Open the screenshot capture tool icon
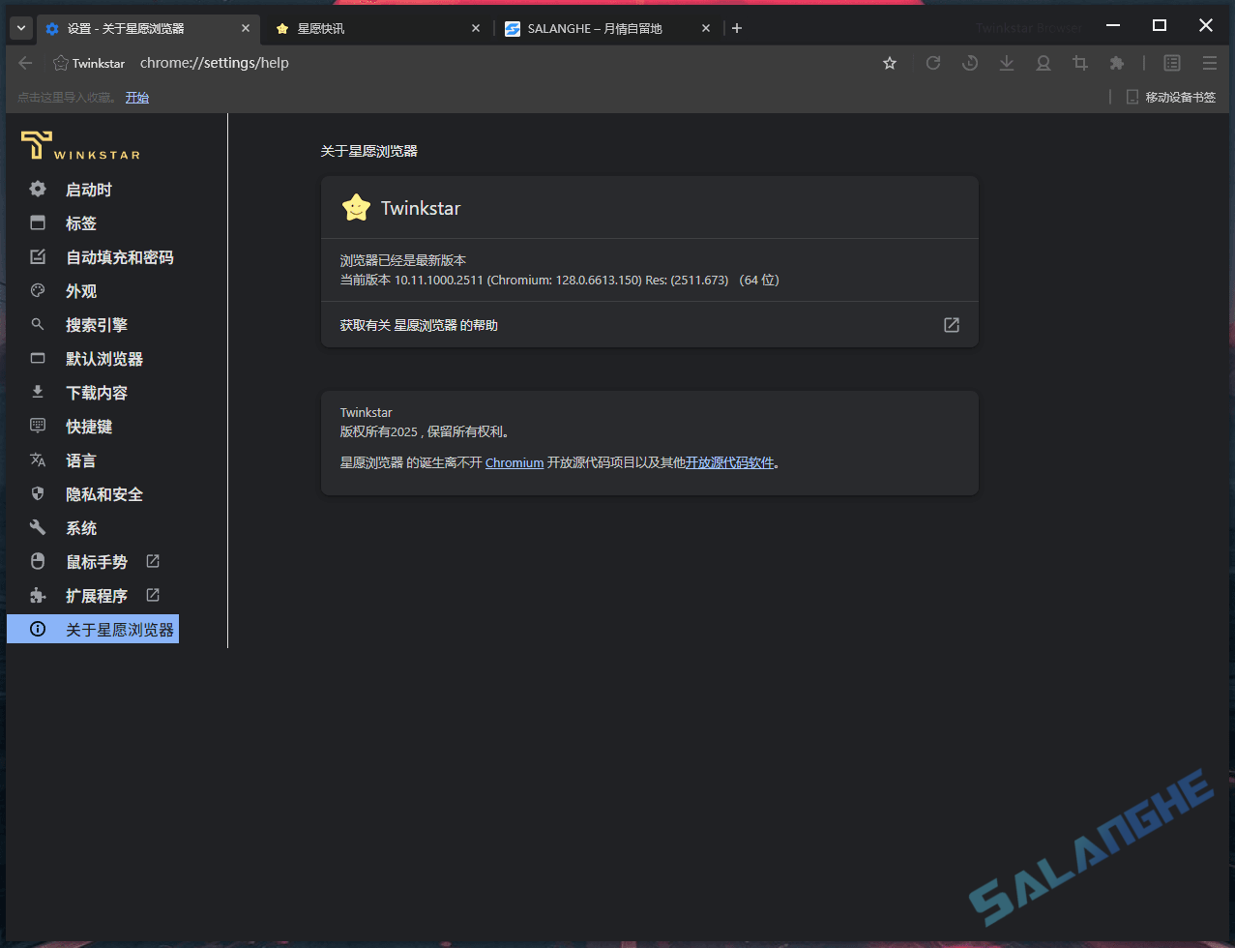The image size is (1235, 948). pos(1079,62)
